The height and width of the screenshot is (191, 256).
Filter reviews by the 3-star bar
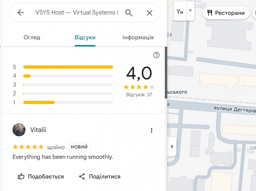pyautogui.click(x=68, y=85)
